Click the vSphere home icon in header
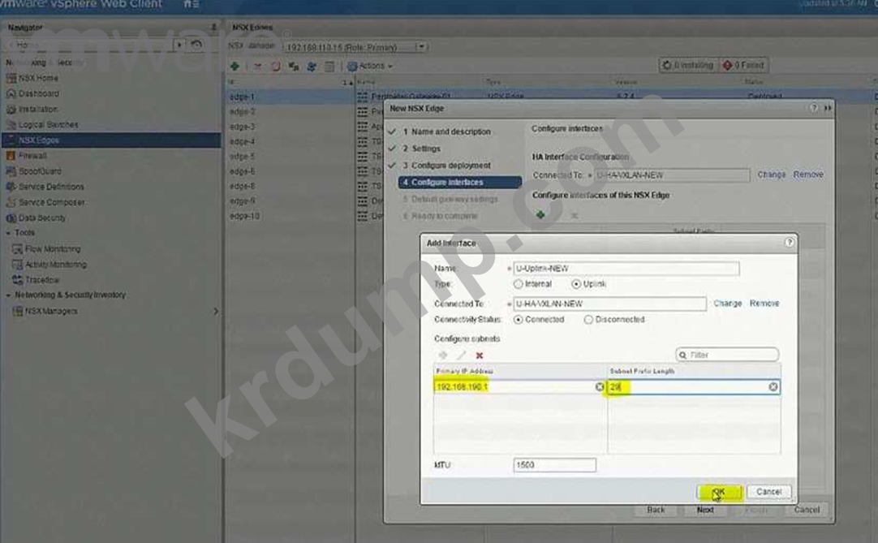The width and height of the screenshot is (878, 543). 187,4
